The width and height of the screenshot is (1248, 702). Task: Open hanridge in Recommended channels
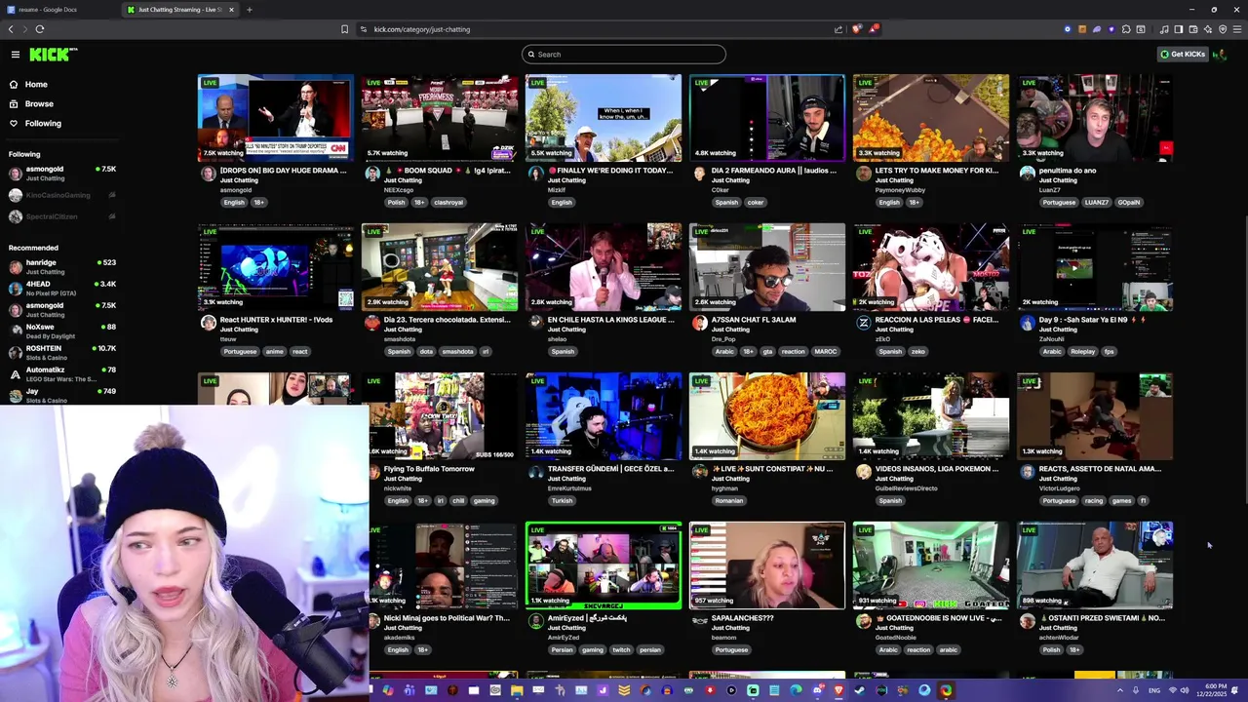click(x=62, y=267)
